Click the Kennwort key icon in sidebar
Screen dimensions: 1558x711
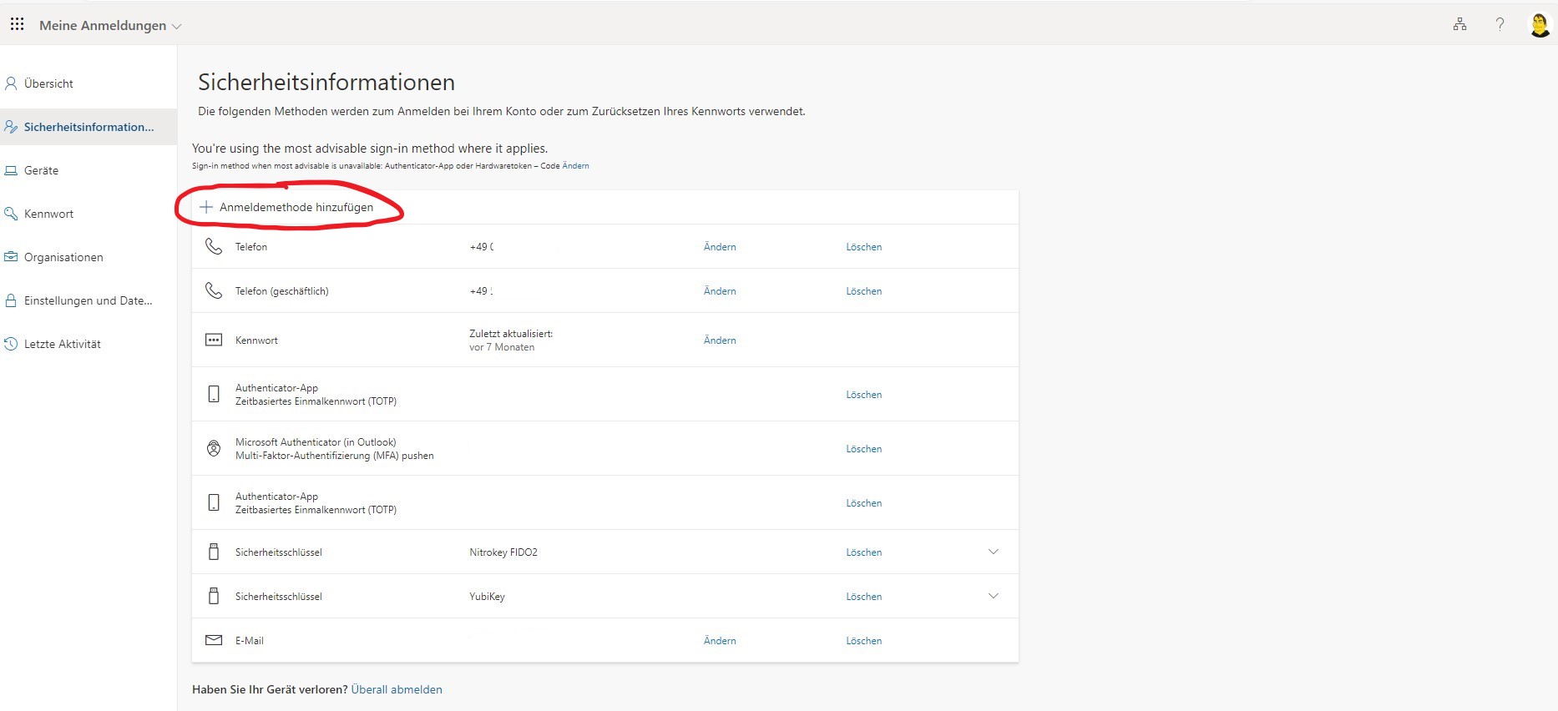11,214
